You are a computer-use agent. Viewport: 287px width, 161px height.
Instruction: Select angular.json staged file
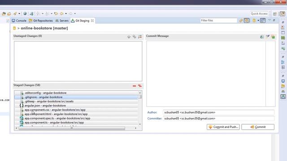tap(76, 106)
